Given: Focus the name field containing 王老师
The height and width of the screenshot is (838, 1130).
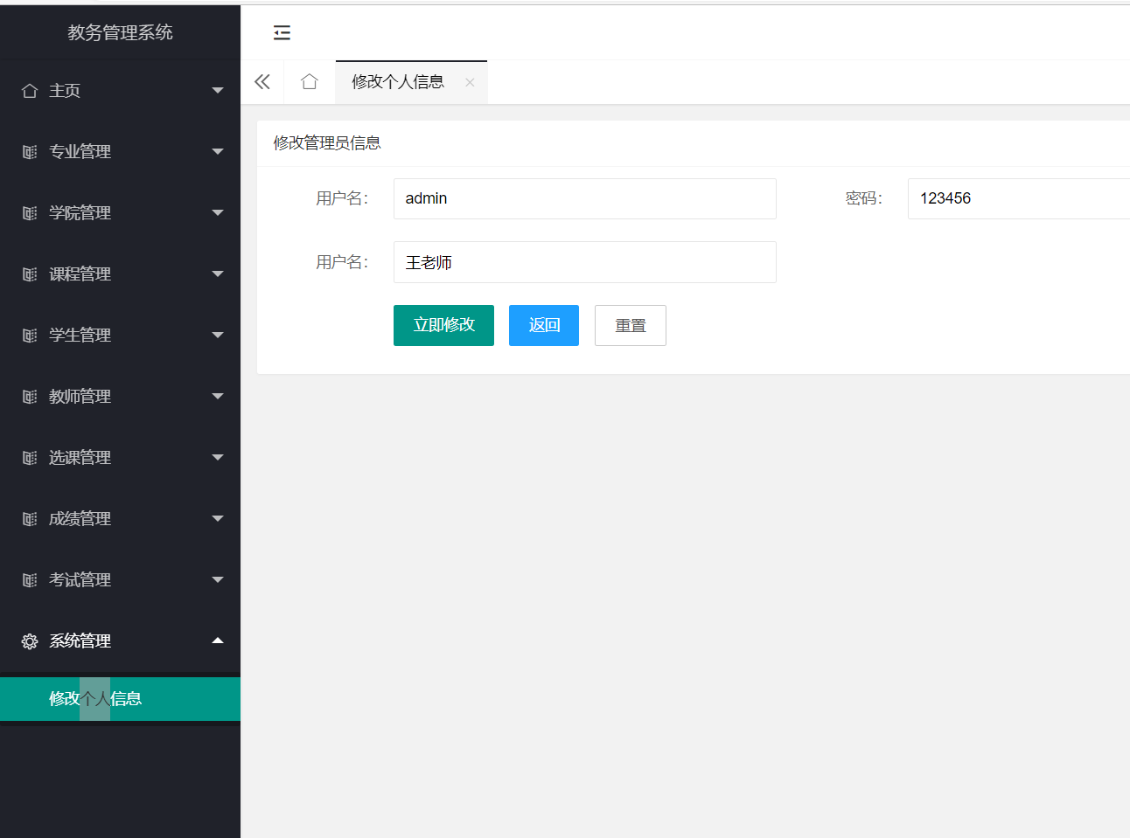Looking at the screenshot, I should [585, 262].
